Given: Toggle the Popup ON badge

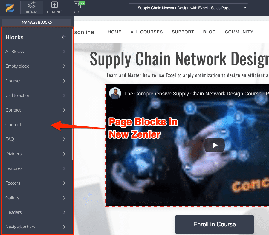Looking at the screenshot, I should click(x=82, y=3).
